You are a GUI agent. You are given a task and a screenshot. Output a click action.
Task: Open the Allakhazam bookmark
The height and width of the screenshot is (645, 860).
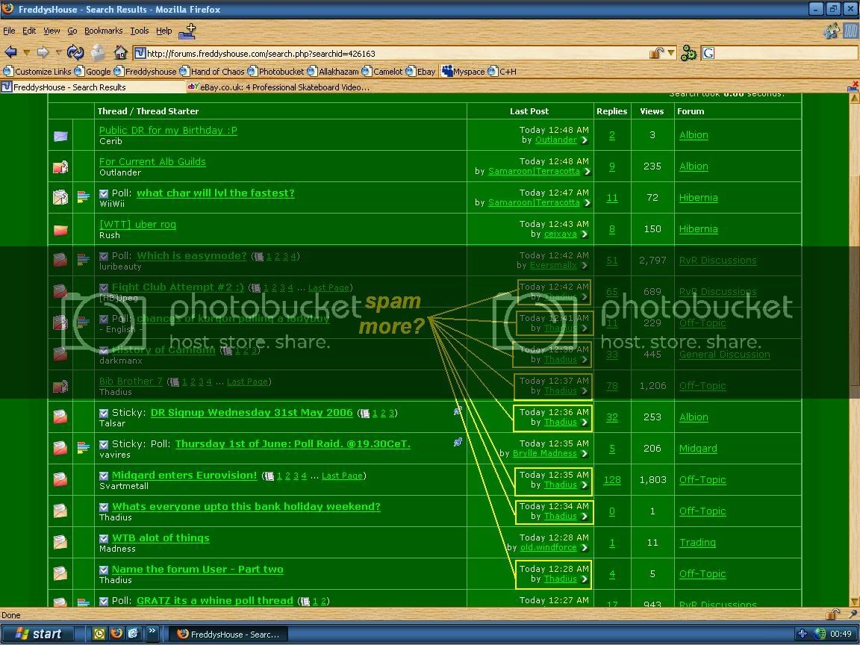tap(333, 72)
